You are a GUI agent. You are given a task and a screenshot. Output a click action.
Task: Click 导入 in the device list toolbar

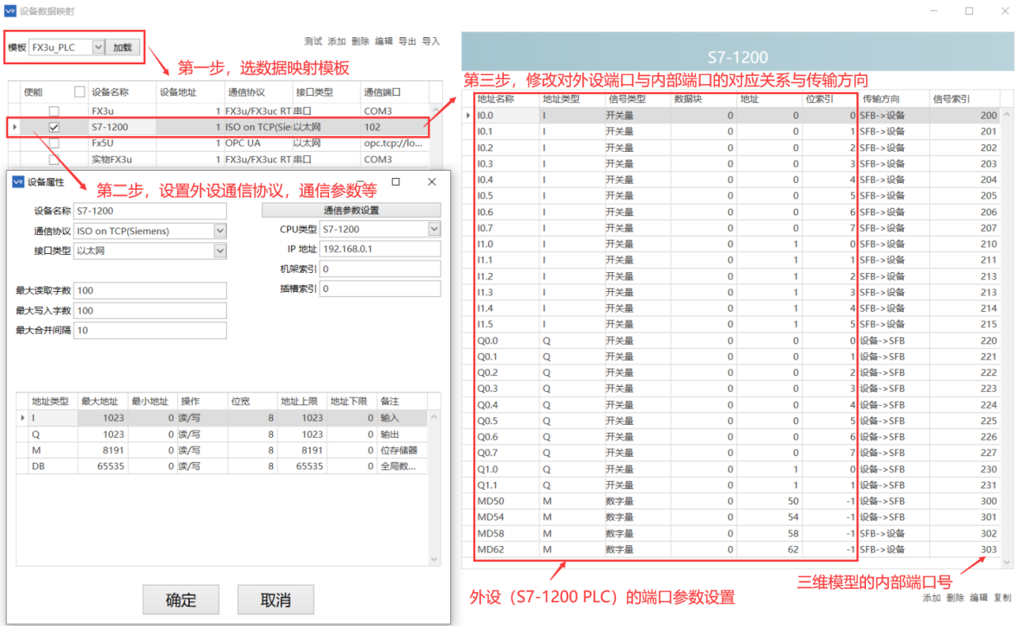tap(431, 41)
